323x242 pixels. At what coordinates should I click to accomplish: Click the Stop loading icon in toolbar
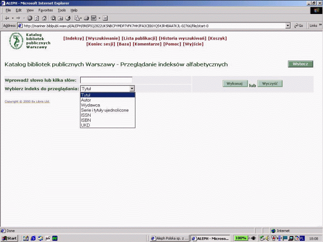click(30, 18)
